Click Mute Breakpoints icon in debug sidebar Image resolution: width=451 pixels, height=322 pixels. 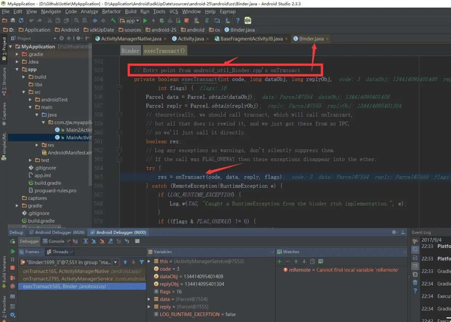(x=13, y=286)
